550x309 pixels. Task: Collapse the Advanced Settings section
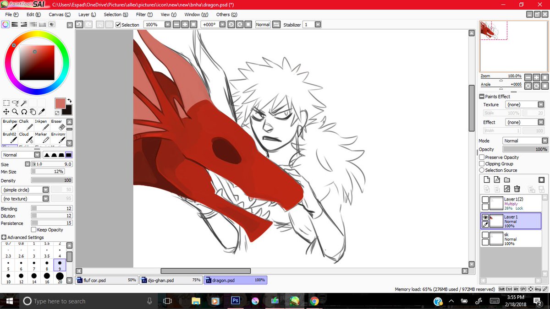(4, 238)
